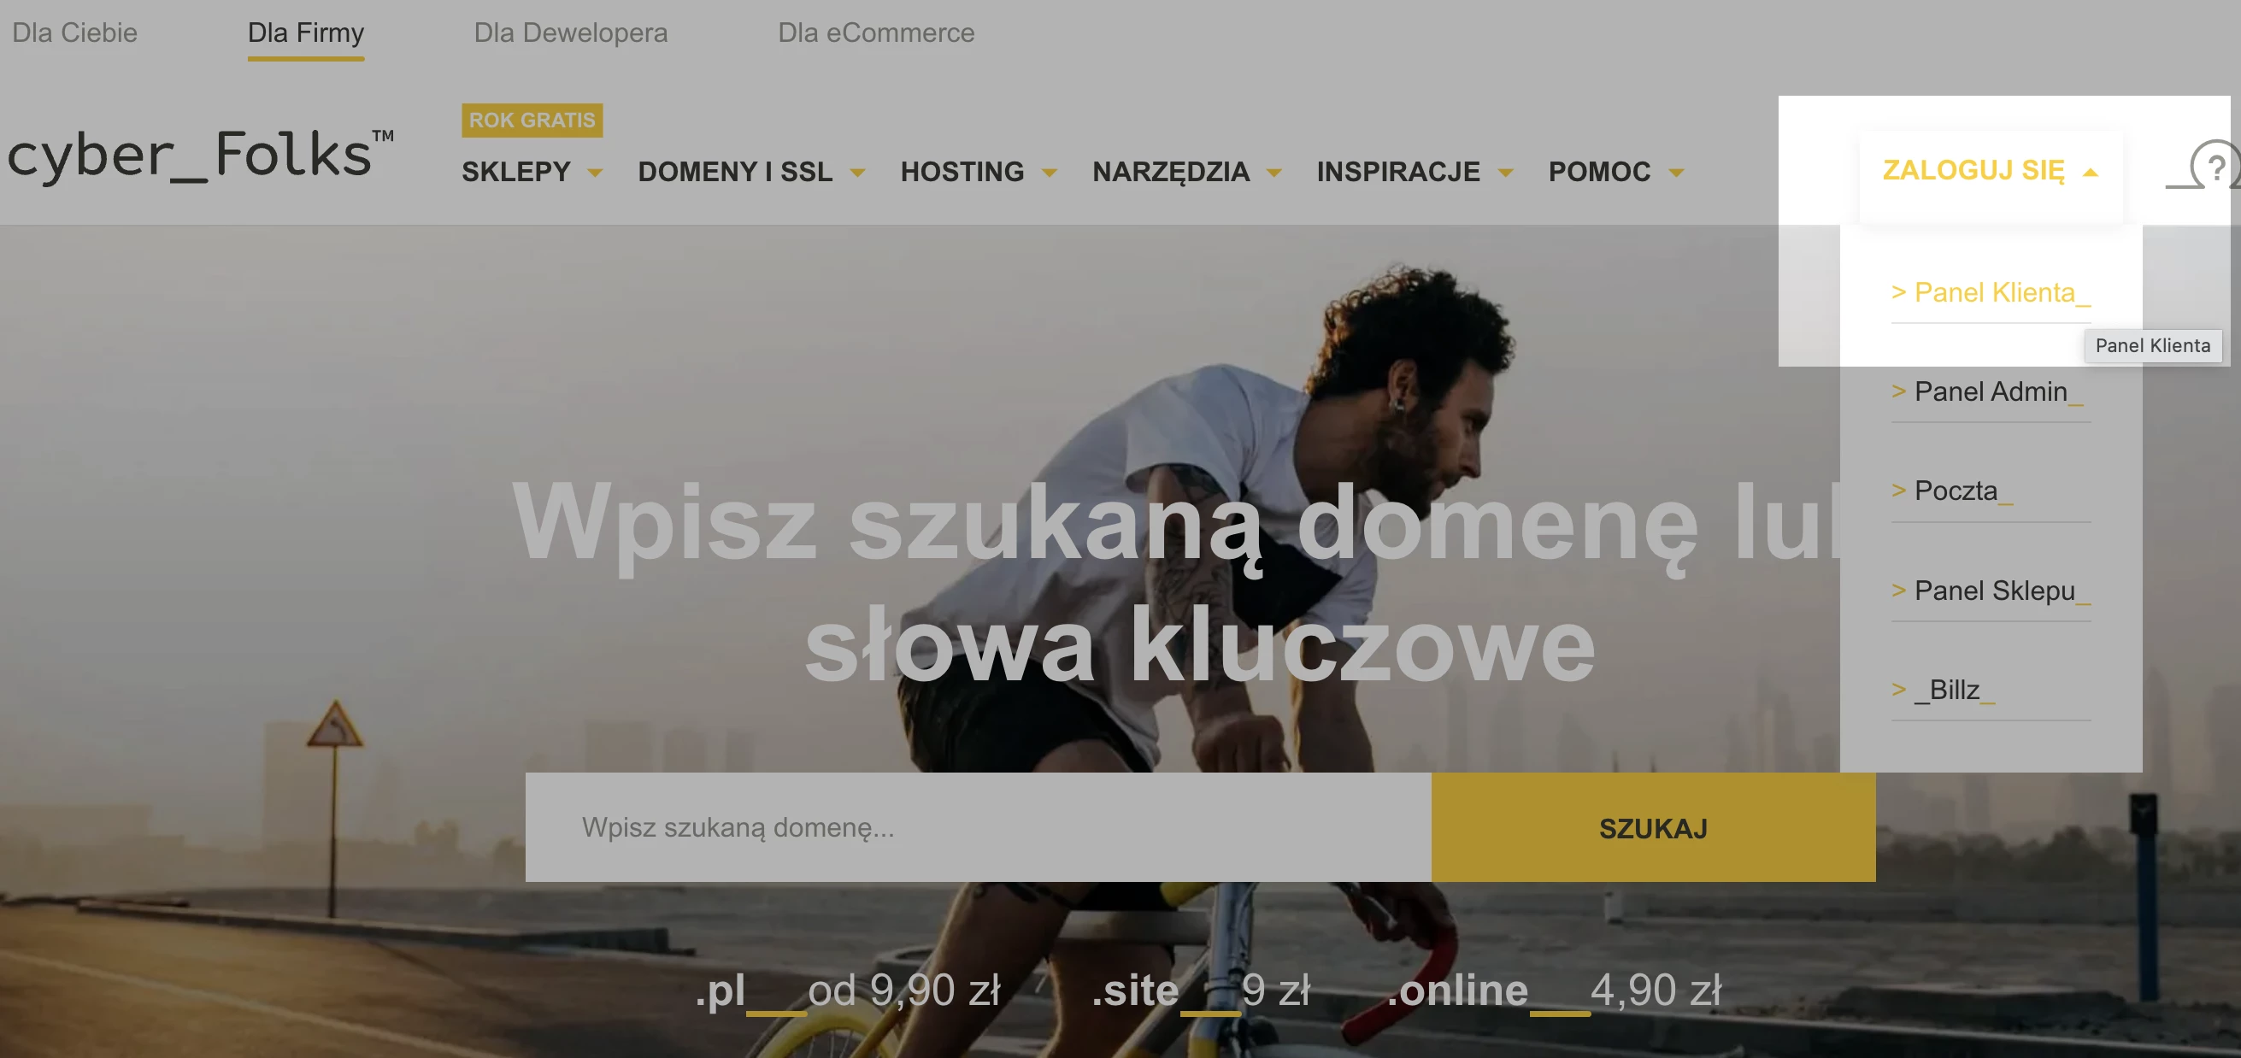Screen dimensions: 2241x1058
Task: Open Panel Klienta login link
Action: 1991,292
